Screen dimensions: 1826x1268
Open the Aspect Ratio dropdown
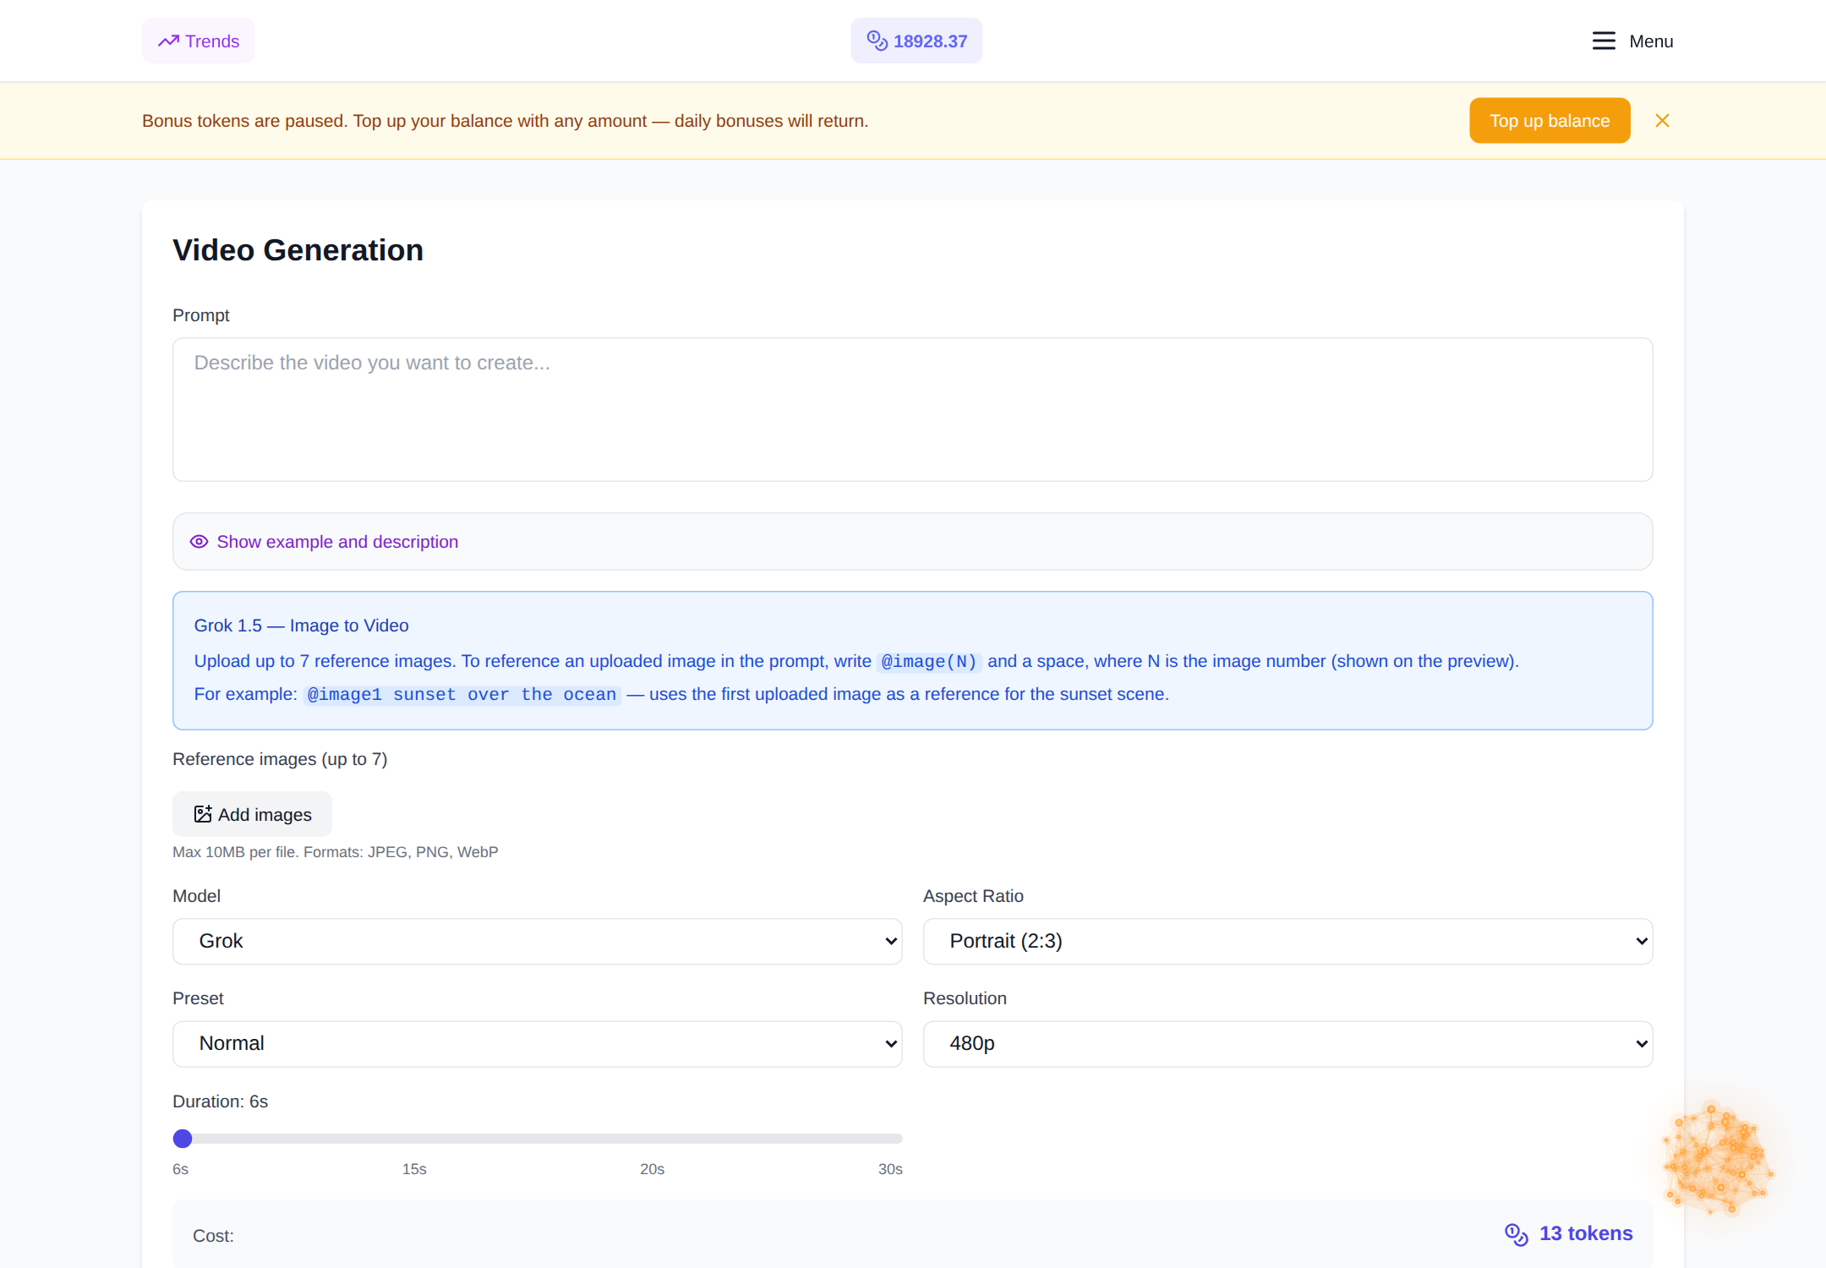tap(1287, 941)
